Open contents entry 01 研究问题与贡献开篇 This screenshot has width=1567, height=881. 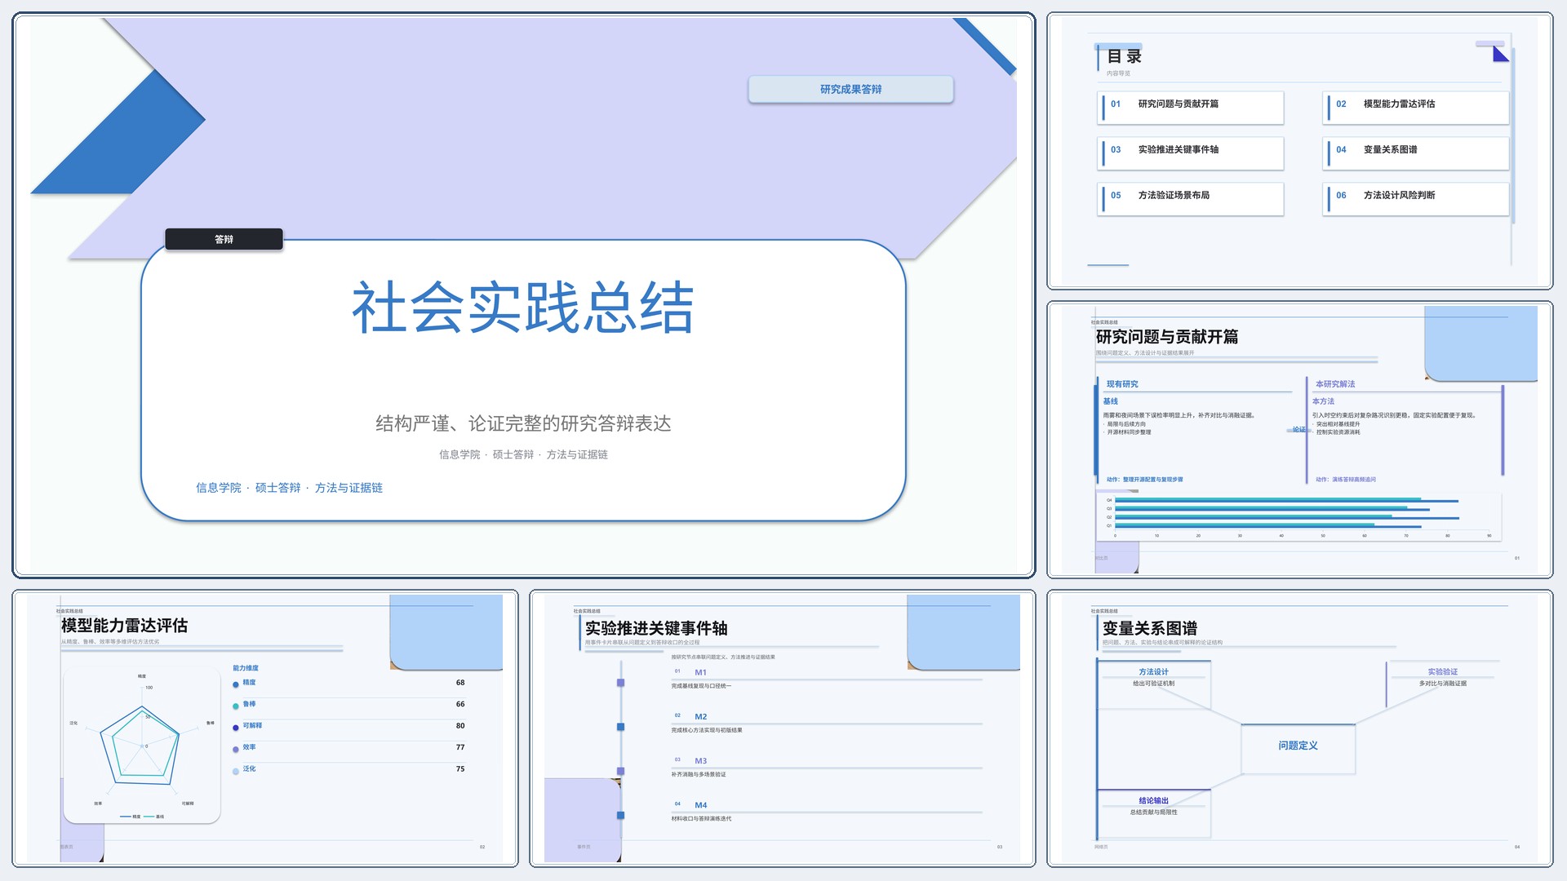(x=1191, y=107)
